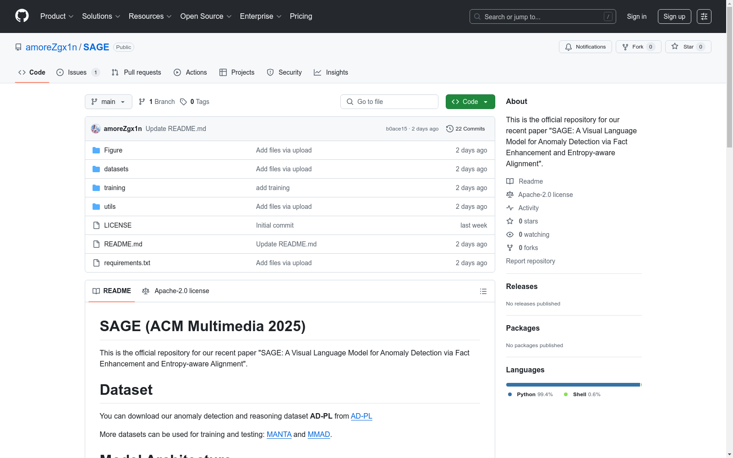Open the Issues tab

pos(78,72)
